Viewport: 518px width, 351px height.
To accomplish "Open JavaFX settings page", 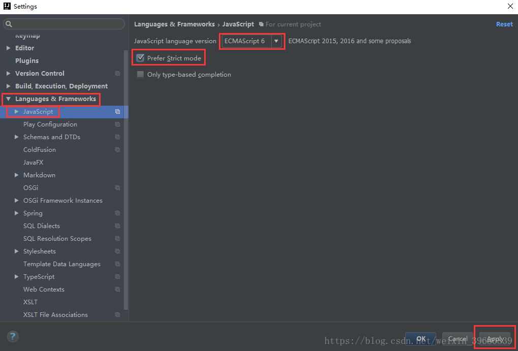I will pos(34,162).
